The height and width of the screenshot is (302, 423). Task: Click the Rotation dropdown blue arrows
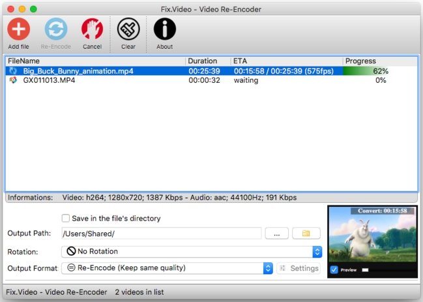click(317, 252)
